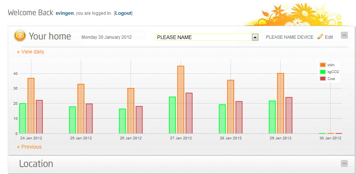Click the Logout link
The height and width of the screenshot is (174, 356).
pos(123,13)
